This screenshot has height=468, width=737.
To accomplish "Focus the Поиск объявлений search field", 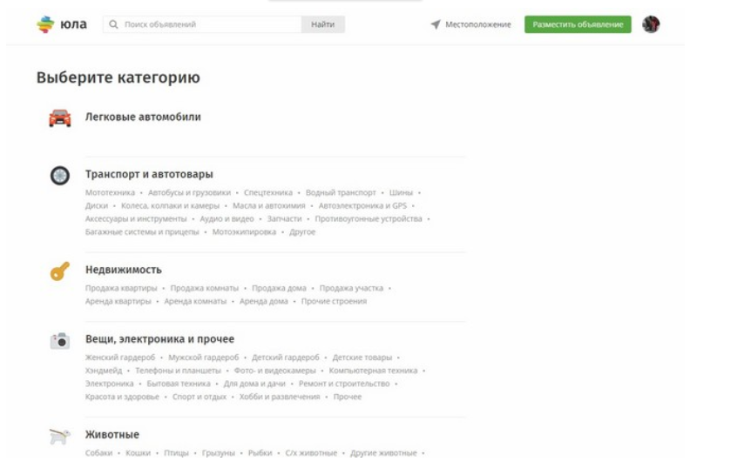I will (202, 24).
